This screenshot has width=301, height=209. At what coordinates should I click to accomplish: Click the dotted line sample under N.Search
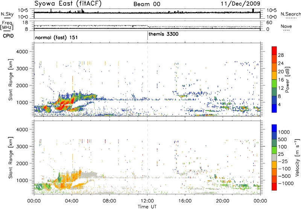[x=291, y=18]
